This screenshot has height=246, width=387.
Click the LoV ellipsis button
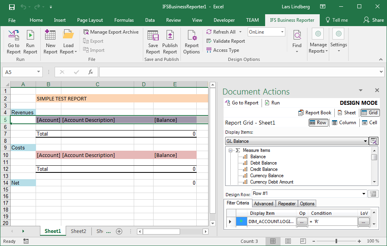tap(364, 222)
